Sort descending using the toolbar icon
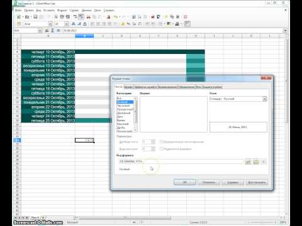The width and height of the screenshot is (302, 226). coord(145,17)
